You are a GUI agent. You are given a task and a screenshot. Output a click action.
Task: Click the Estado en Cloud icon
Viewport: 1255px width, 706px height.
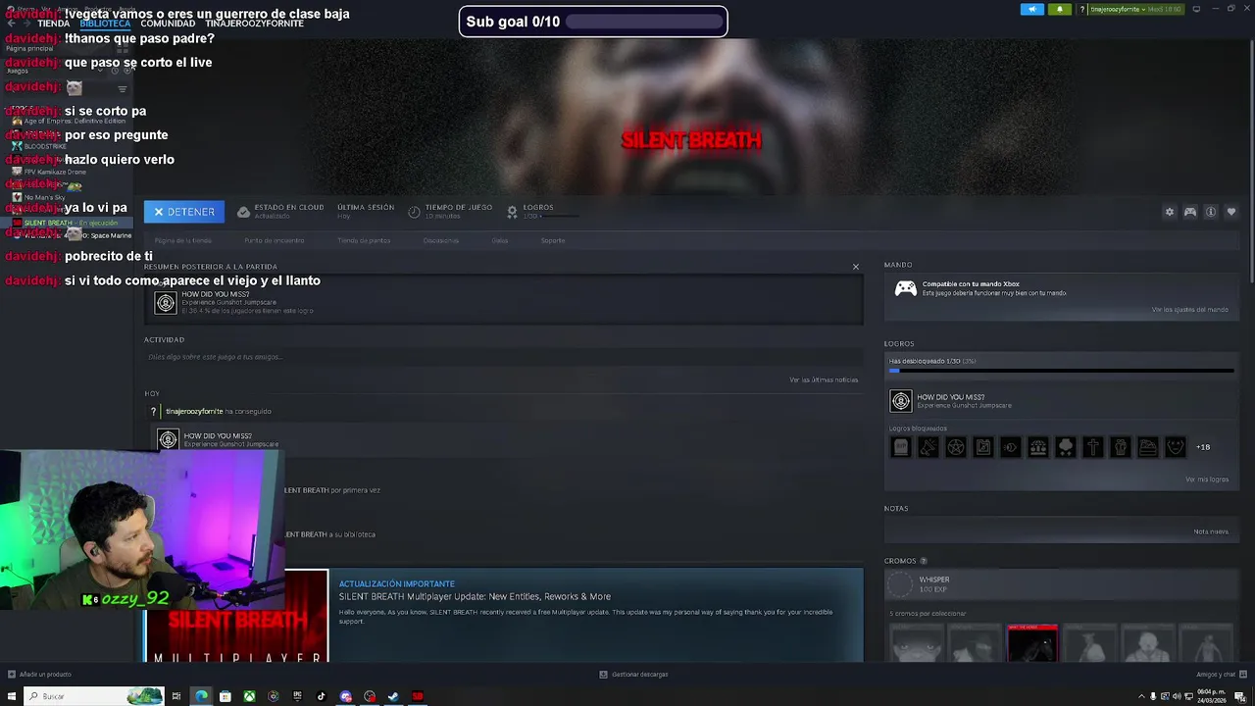click(x=243, y=212)
